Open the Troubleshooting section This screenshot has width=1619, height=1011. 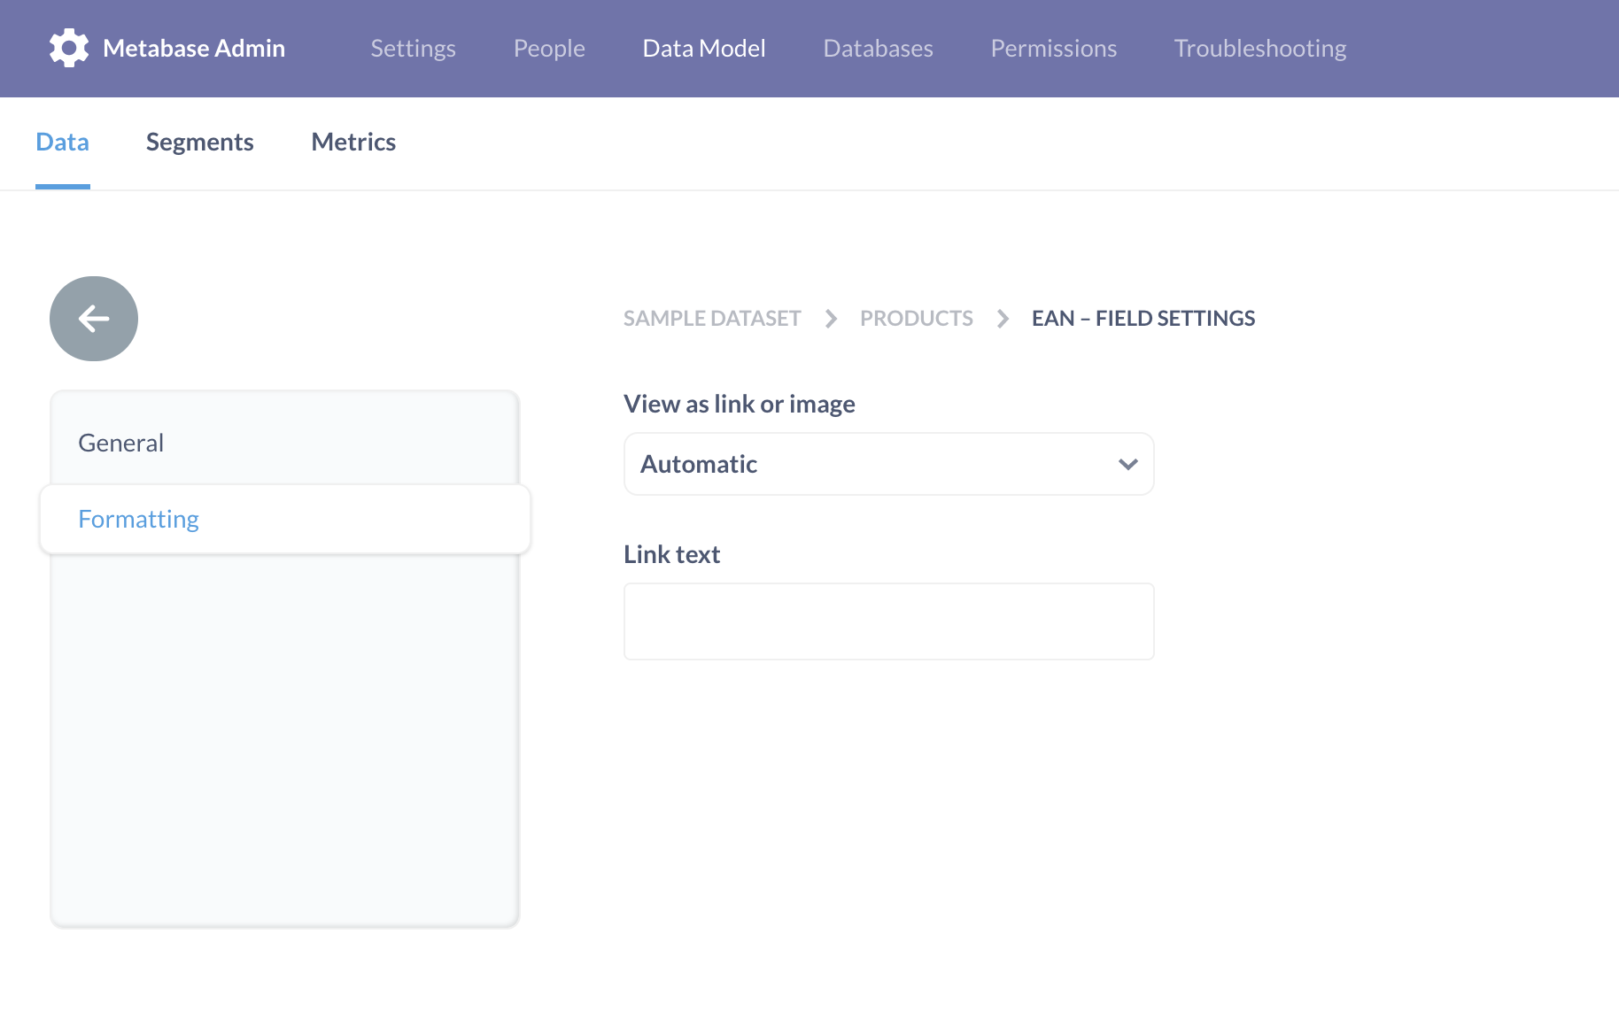(1259, 49)
